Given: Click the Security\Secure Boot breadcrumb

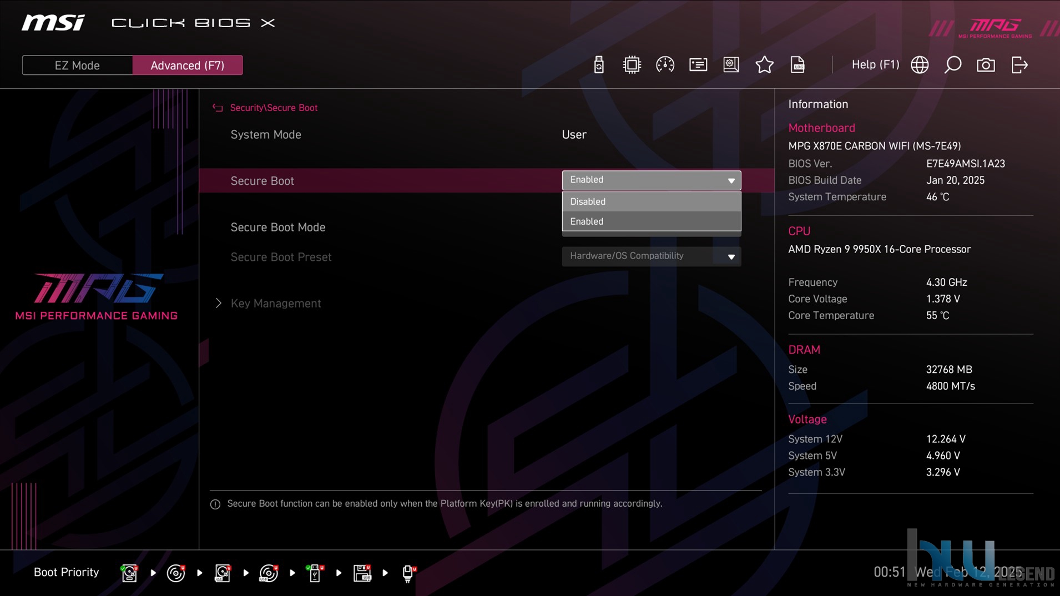Looking at the screenshot, I should pyautogui.click(x=274, y=108).
